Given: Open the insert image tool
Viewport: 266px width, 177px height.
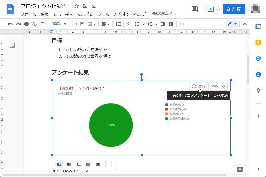Looking at the screenshot, I should point(90,24).
